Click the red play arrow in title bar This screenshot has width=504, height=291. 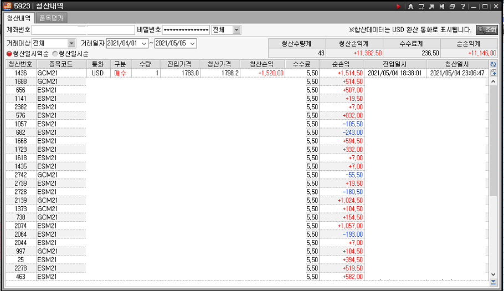[398, 6]
